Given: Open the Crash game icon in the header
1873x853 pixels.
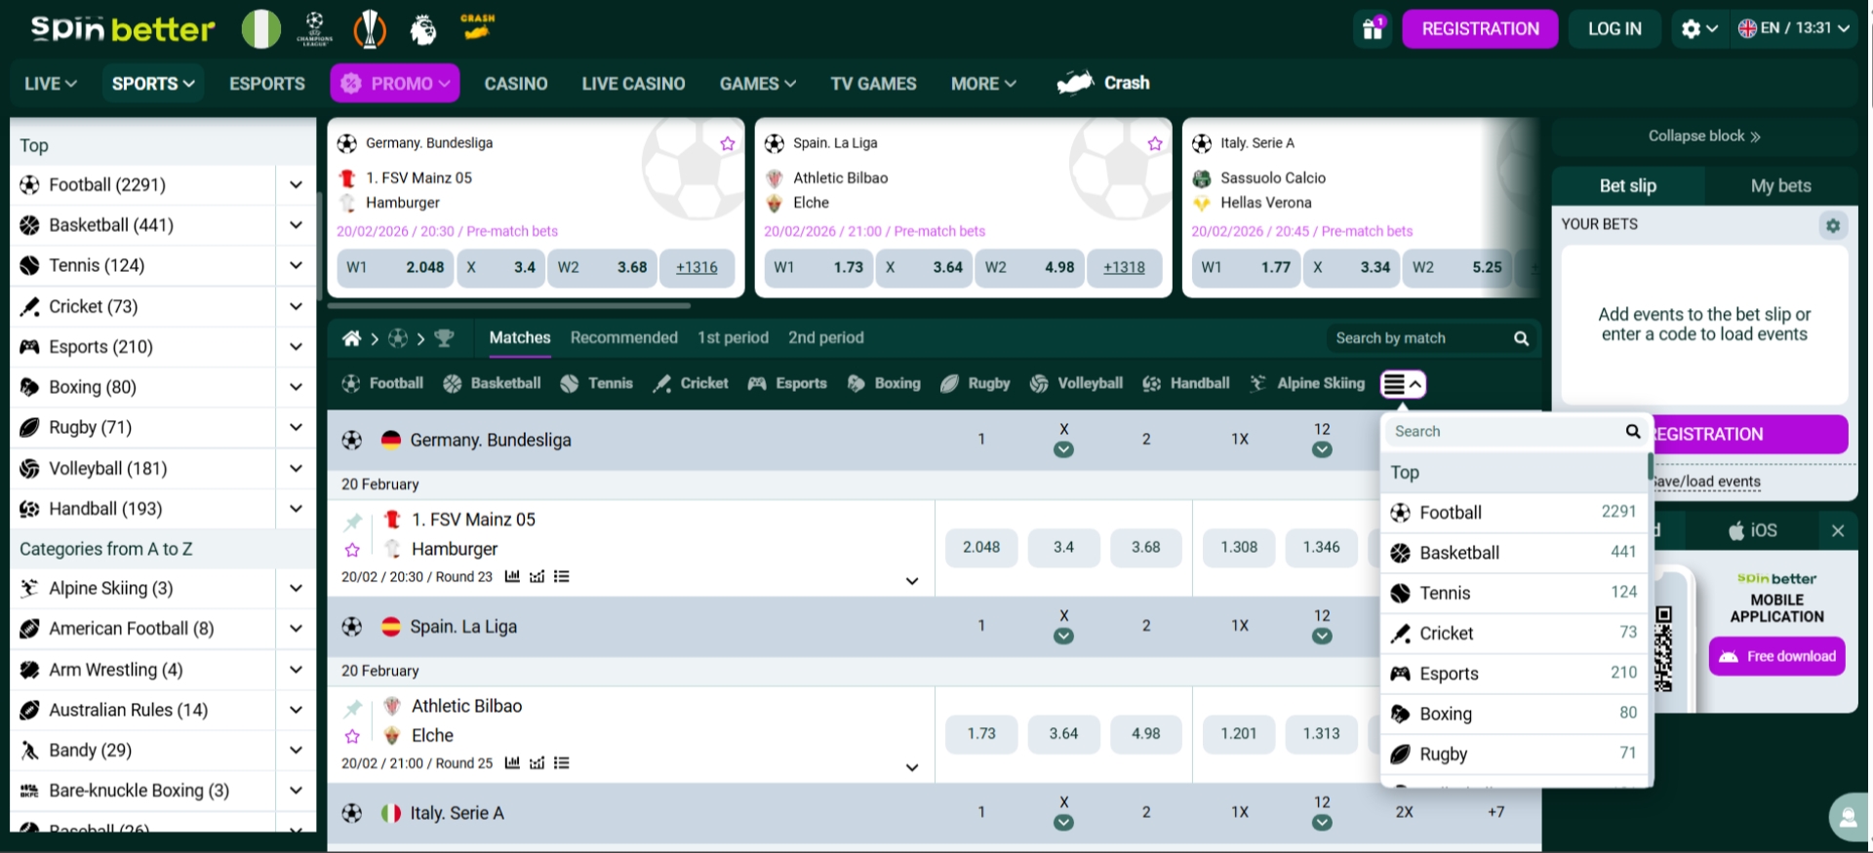Looking at the screenshot, I should click(x=477, y=27).
